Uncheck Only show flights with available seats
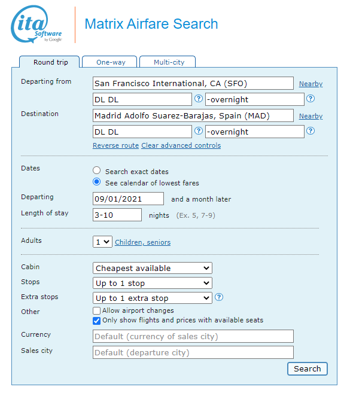The image size is (347, 393). (x=96, y=321)
